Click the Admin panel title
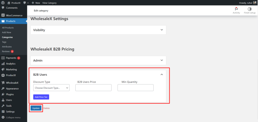 coord(38,60)
